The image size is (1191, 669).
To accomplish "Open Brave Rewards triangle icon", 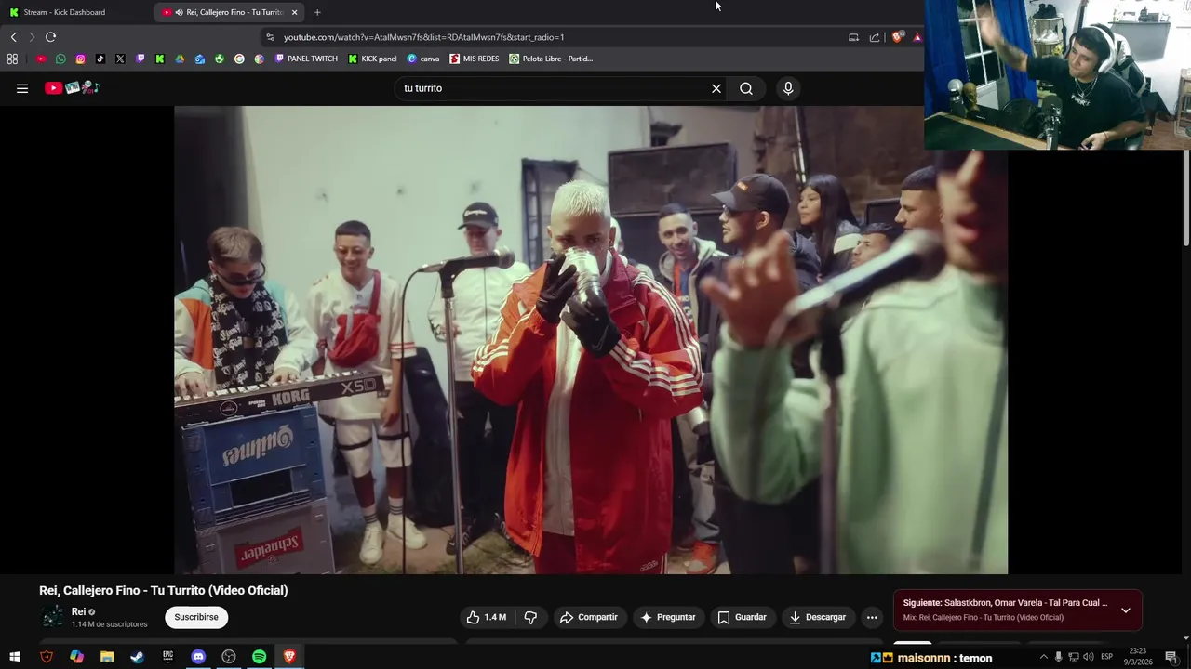I will (x=917, y=37).
